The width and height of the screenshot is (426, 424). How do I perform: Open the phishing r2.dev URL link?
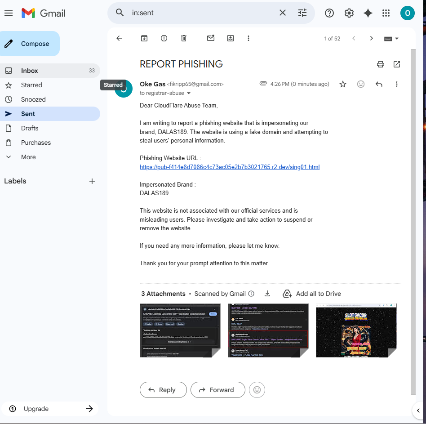230,167
